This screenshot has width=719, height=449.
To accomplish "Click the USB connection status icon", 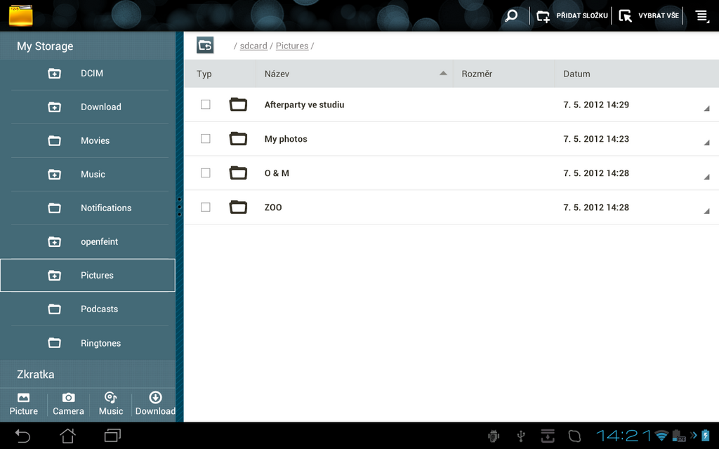I will click(521, 436).
